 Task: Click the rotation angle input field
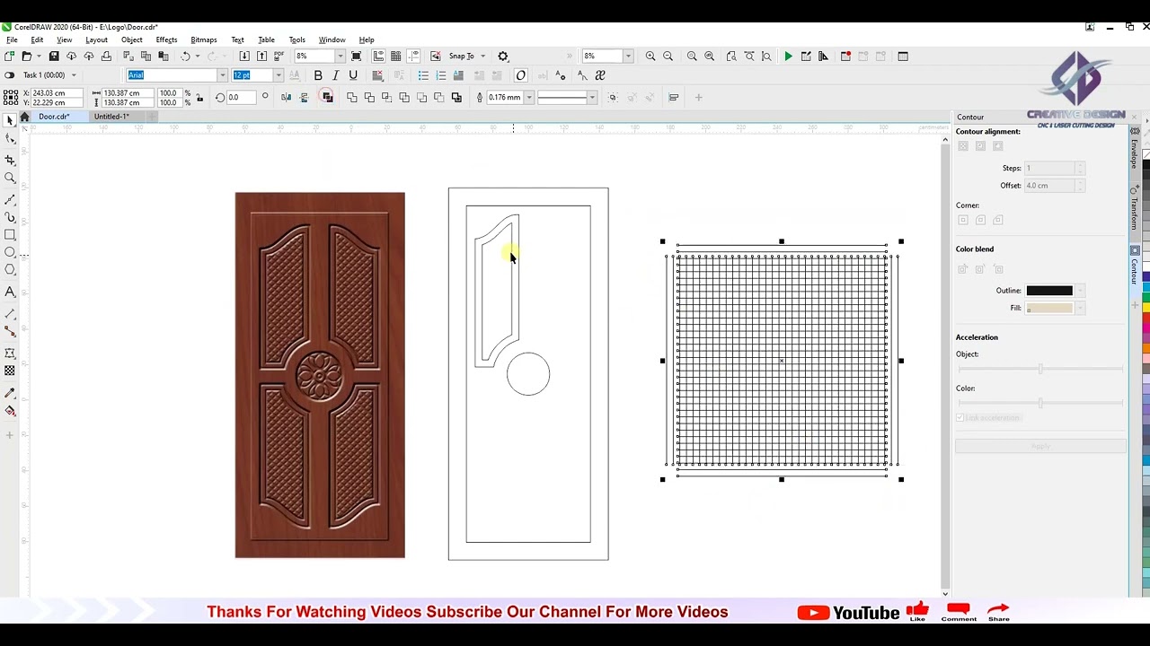pyautogui.click(x=242, y=98)
